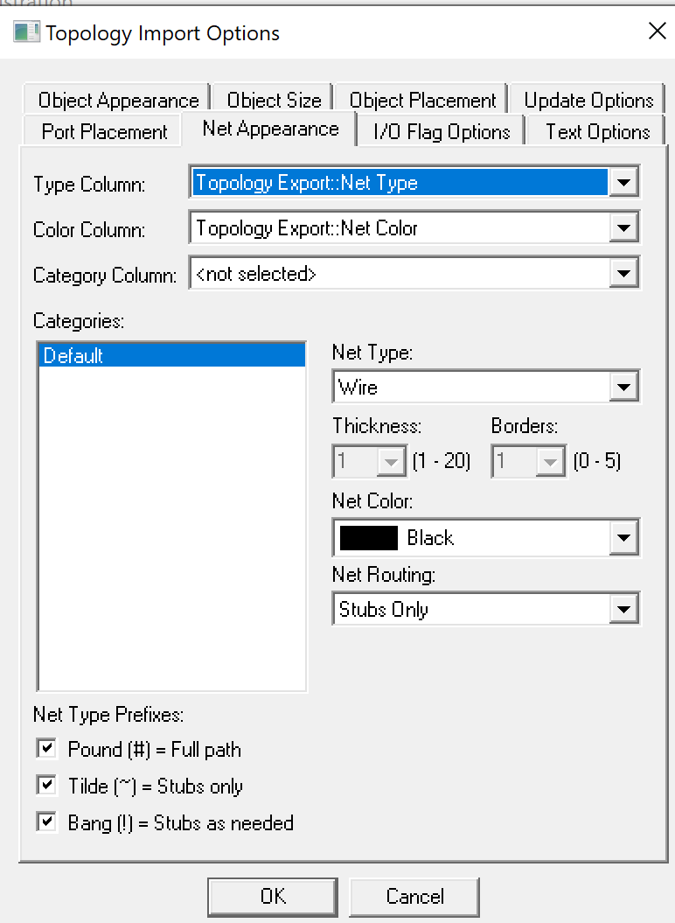
Task: Switch to the Port Placement tab
Action: pos(105,132)
